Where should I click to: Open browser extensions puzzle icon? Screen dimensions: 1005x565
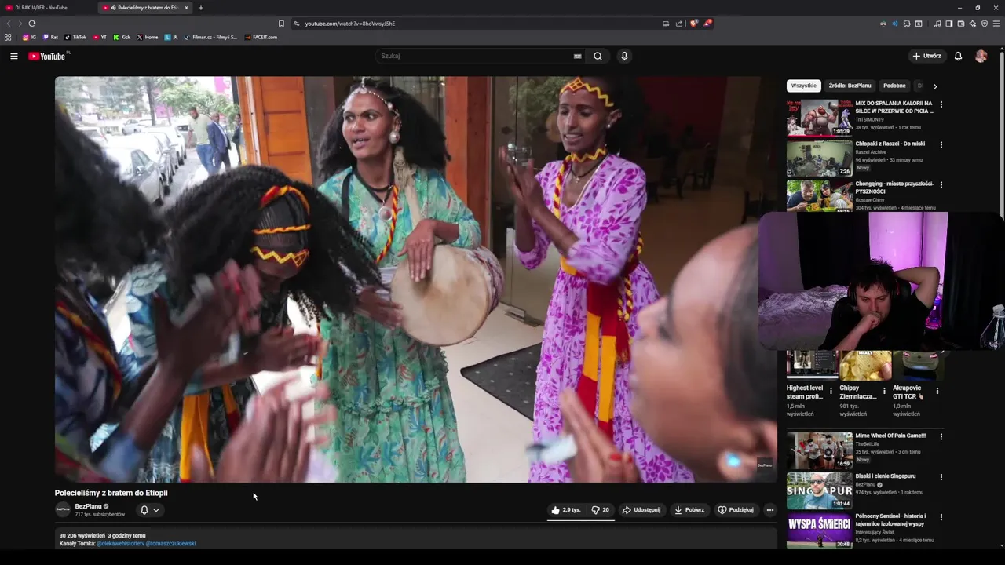[x=907, y=24]
